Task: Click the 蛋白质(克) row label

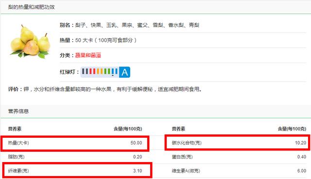Action: (x=182, y=157)
